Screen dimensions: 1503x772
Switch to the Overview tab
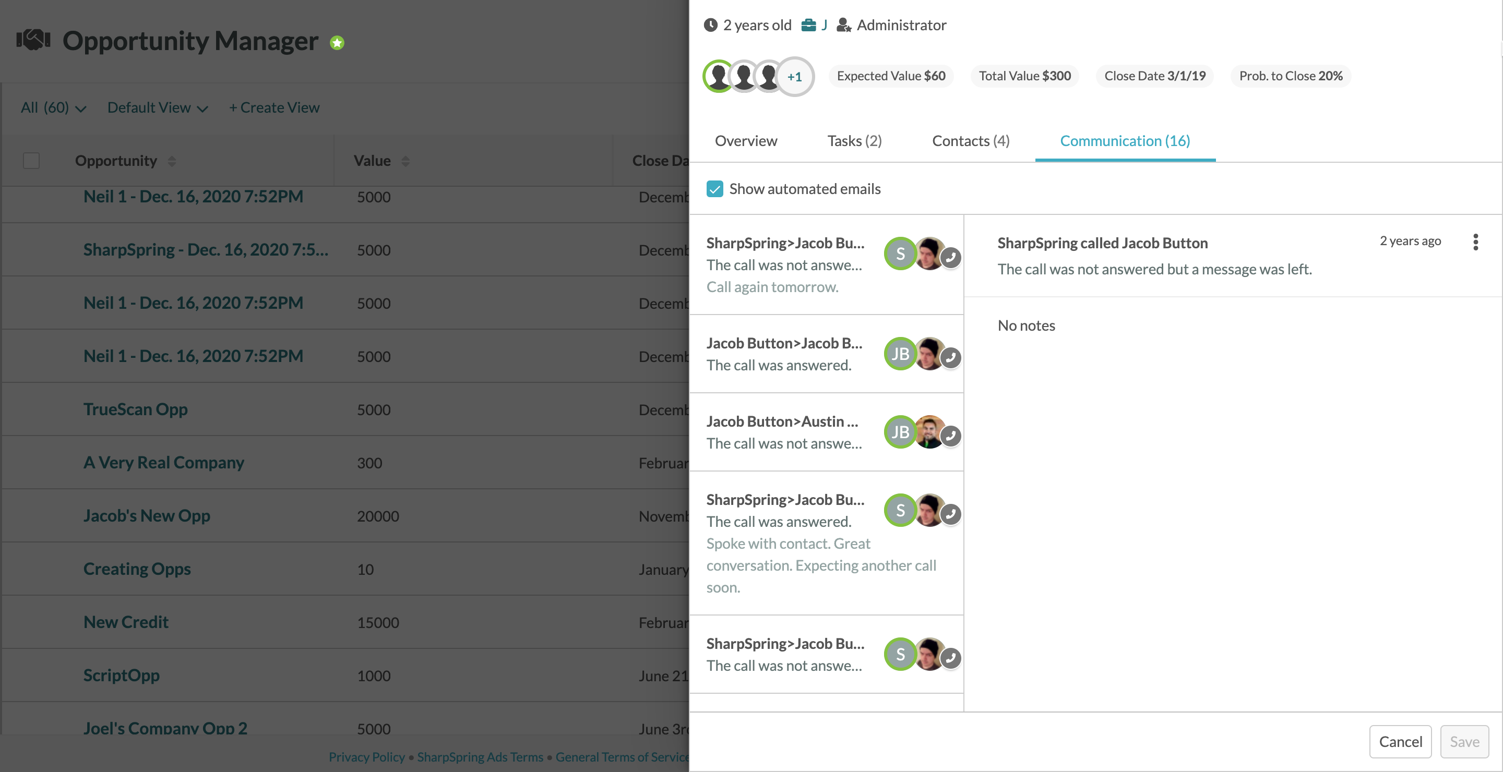point(746,141)
